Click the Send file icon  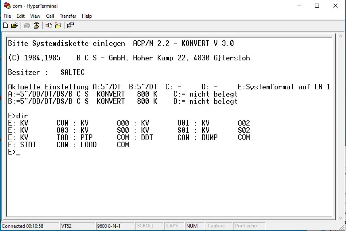coord(49,25)
